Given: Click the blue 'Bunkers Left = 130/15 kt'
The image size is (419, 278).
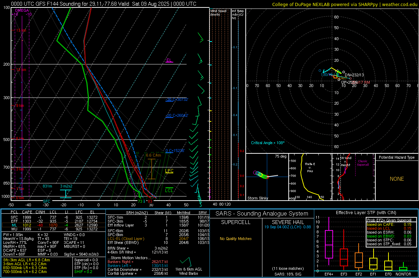Looking at the screenshot, I should 138,266.
